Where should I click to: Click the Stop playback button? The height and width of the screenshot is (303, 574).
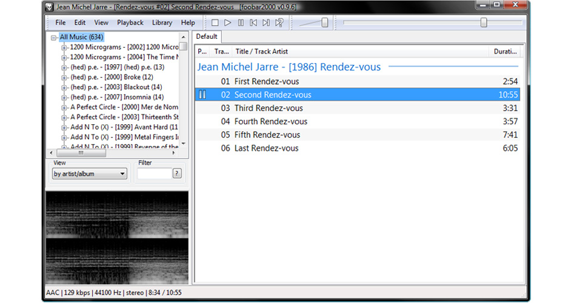click(215, 22)
